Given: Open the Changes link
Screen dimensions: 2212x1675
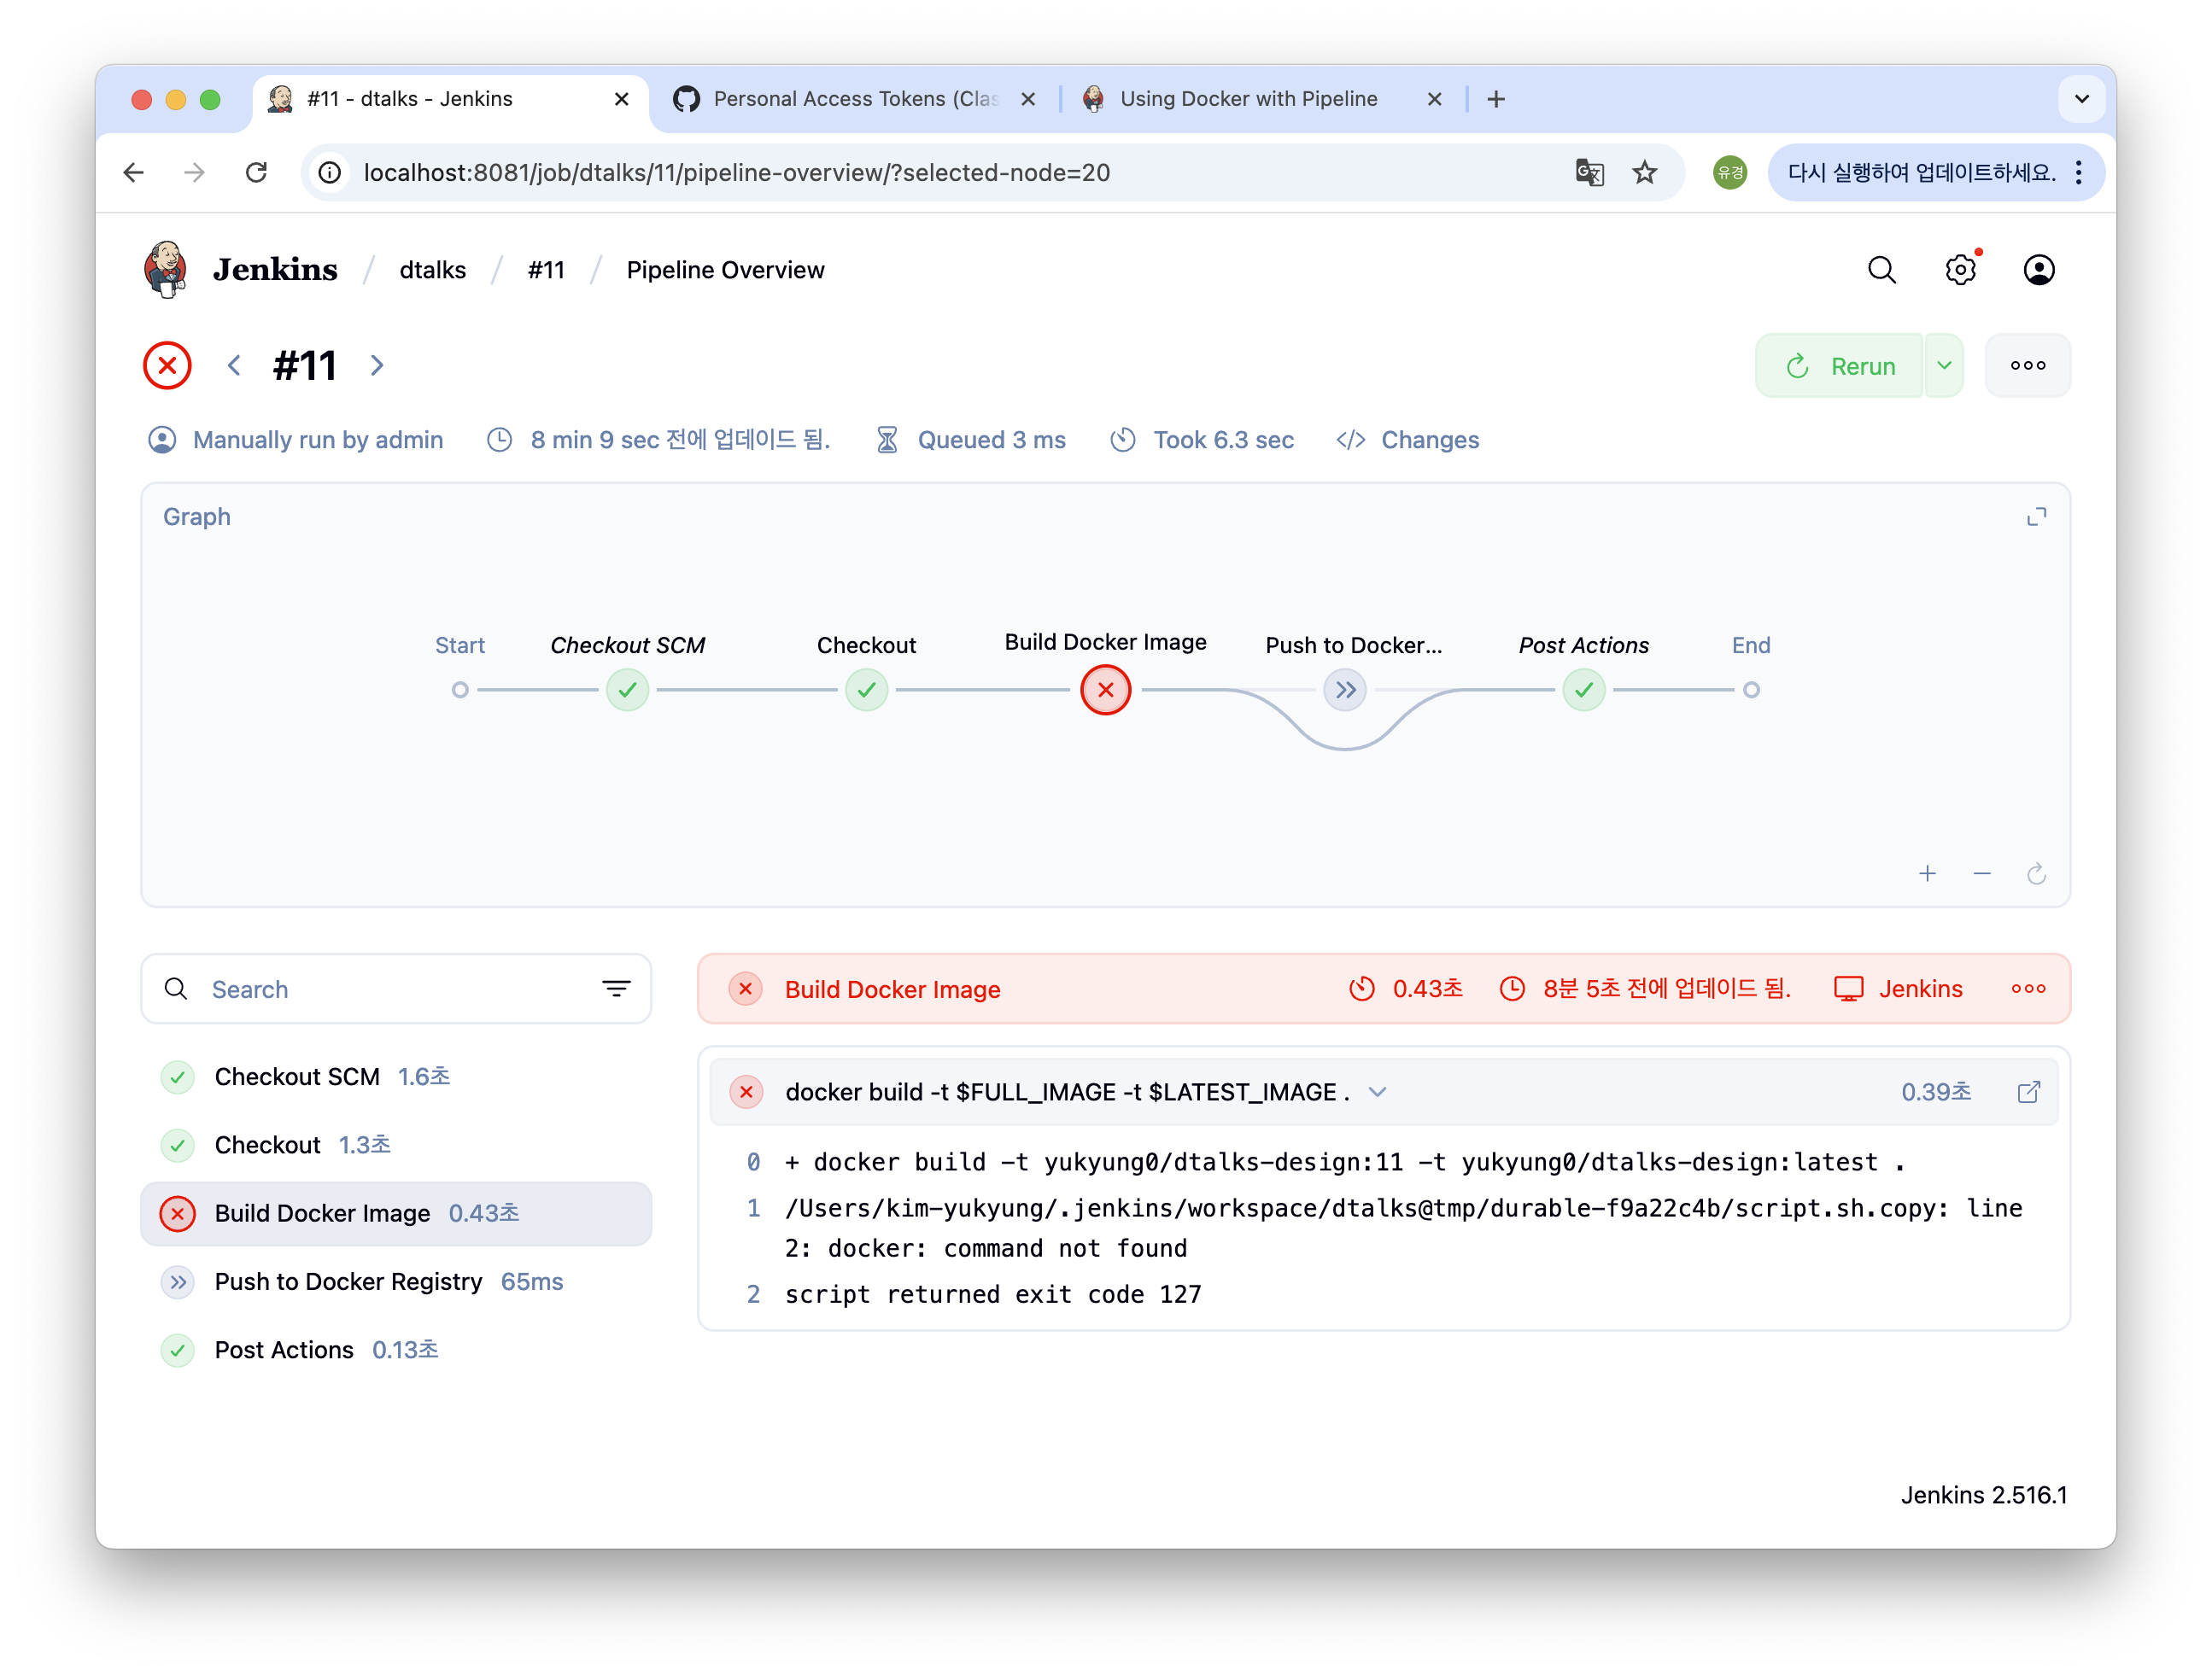Looking at the screenshot, I should coord(1428,440).
